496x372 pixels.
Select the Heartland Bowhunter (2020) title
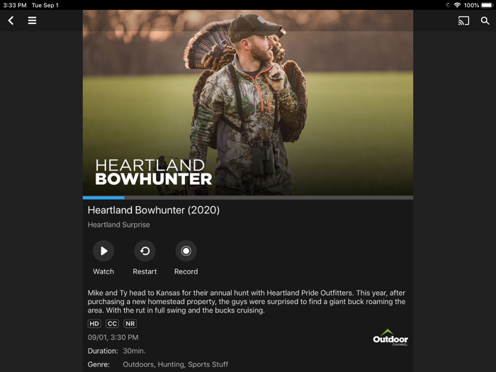[154, 210]
